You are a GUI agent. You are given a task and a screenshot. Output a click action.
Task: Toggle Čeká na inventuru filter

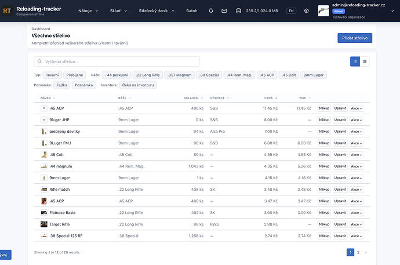(138, 85)
